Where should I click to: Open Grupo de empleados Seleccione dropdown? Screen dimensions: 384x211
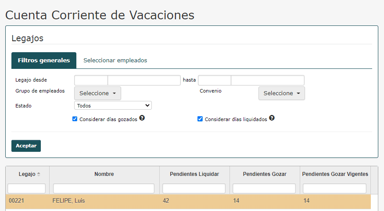[97, 93]
